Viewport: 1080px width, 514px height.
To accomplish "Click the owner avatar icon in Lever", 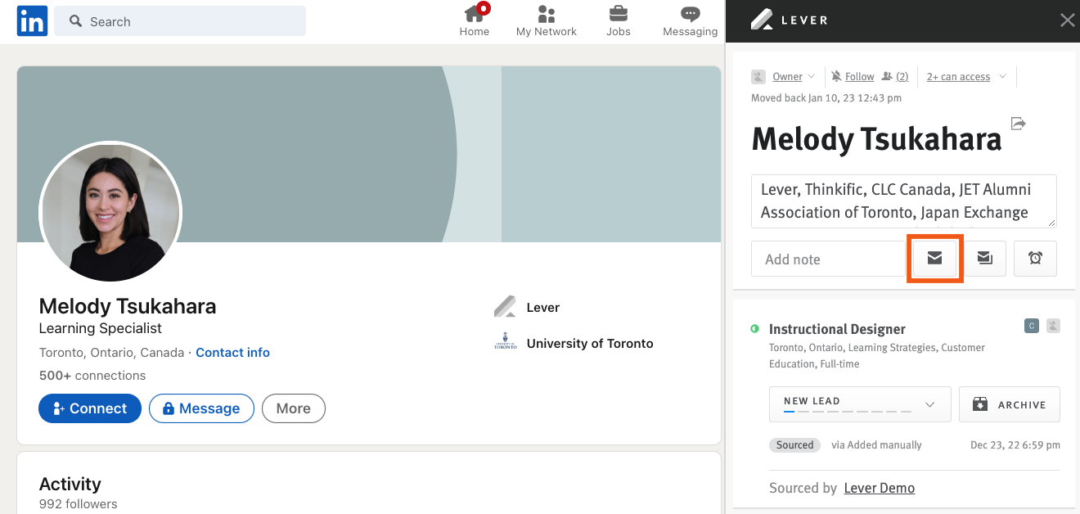I will (758, 77).
